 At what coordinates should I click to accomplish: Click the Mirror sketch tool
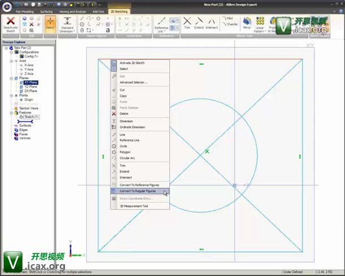click(x=247, y=24)
